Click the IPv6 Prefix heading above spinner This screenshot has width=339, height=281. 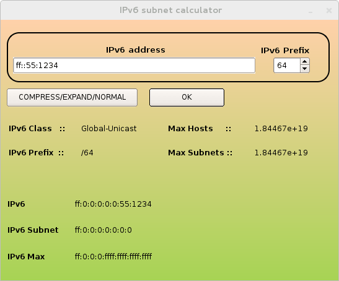pos(285,50)
